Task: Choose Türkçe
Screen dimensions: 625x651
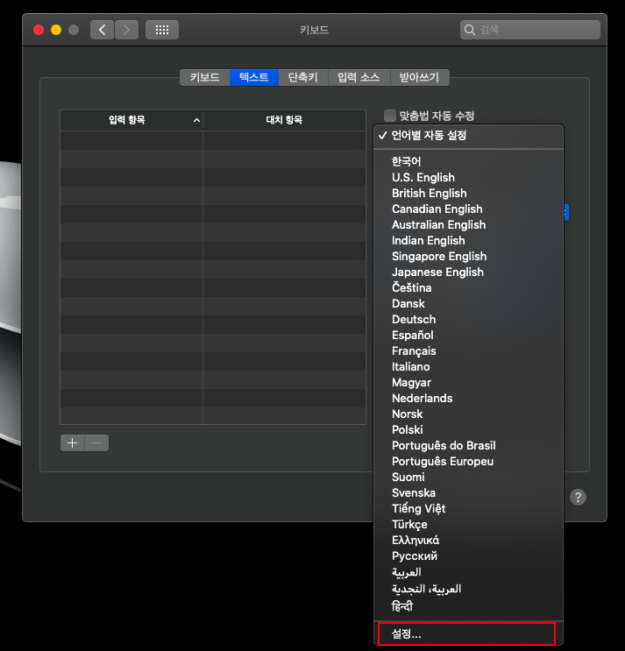Action: [x=468, y=524]
